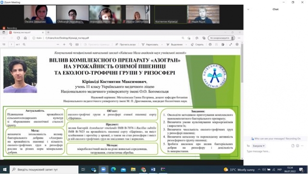Show hidden system tray icons
Image resolution: width=308 pixels, height=174 pixels.
(259, 170)
